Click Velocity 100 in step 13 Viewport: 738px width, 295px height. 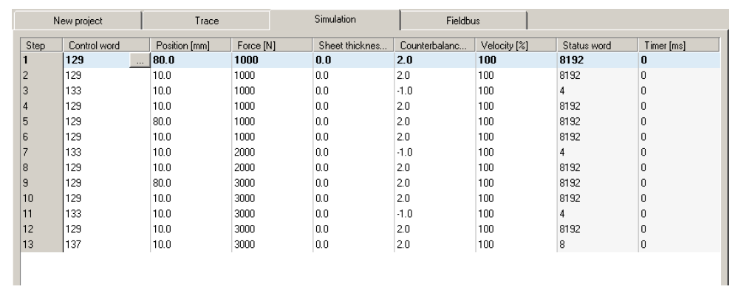click(x=516, y=245)
